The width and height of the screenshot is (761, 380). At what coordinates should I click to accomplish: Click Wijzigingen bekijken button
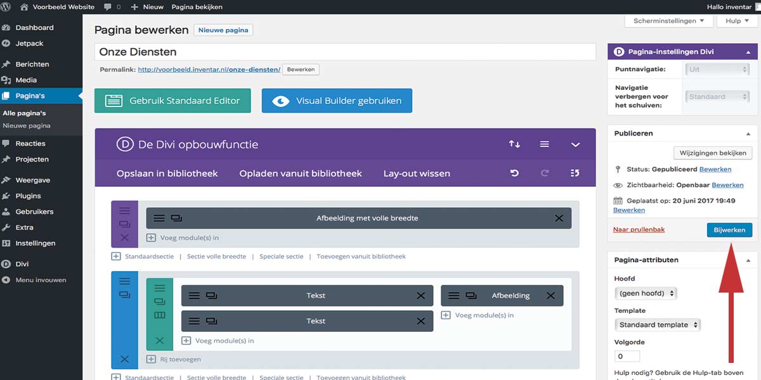click(x=713, y=153)
